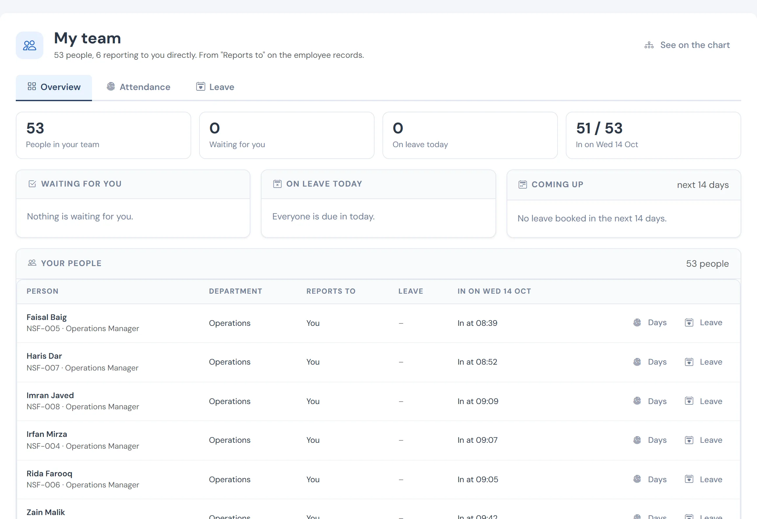Open Faisal Baig's Leave button

pyautogui.click(x=704, y=323)
